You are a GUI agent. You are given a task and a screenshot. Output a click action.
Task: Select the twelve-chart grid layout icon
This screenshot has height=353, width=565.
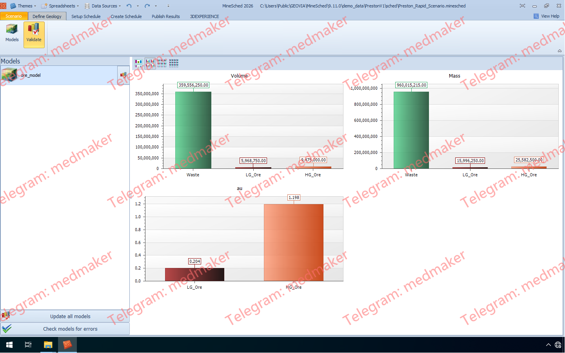pyautogui.click(x=174, y=63)
